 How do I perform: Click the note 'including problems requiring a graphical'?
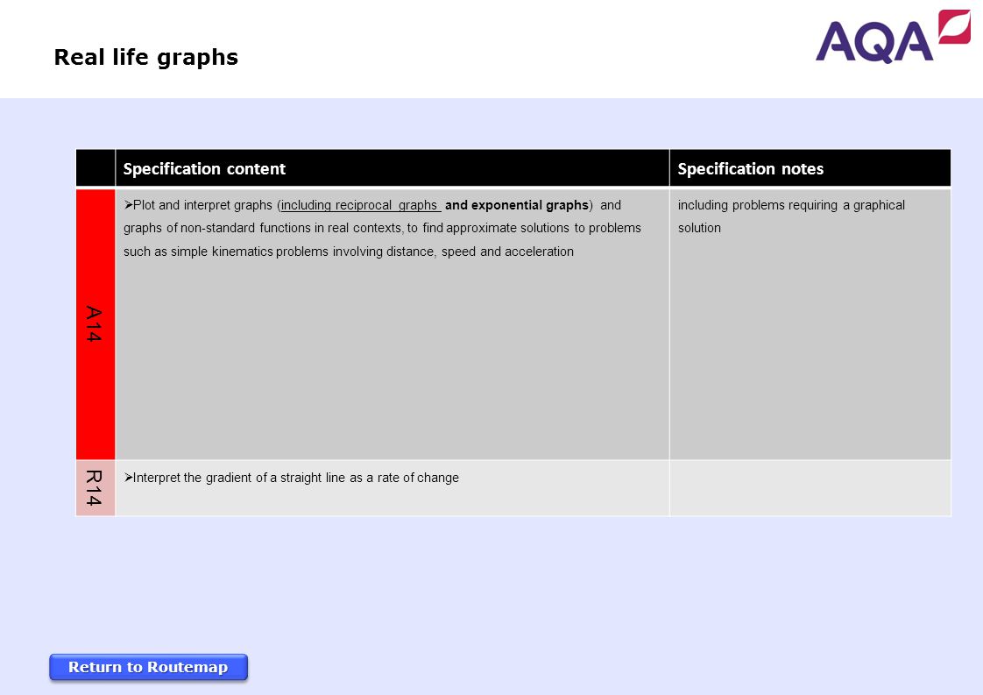pyautogui.click(x=791, y=205)
